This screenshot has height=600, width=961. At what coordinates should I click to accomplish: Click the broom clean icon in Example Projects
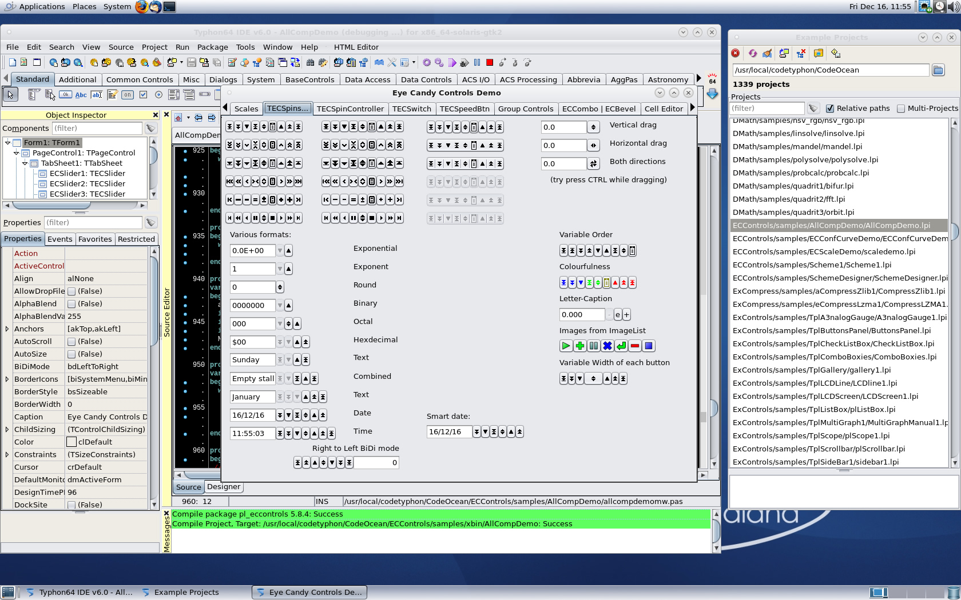[768, 53]
